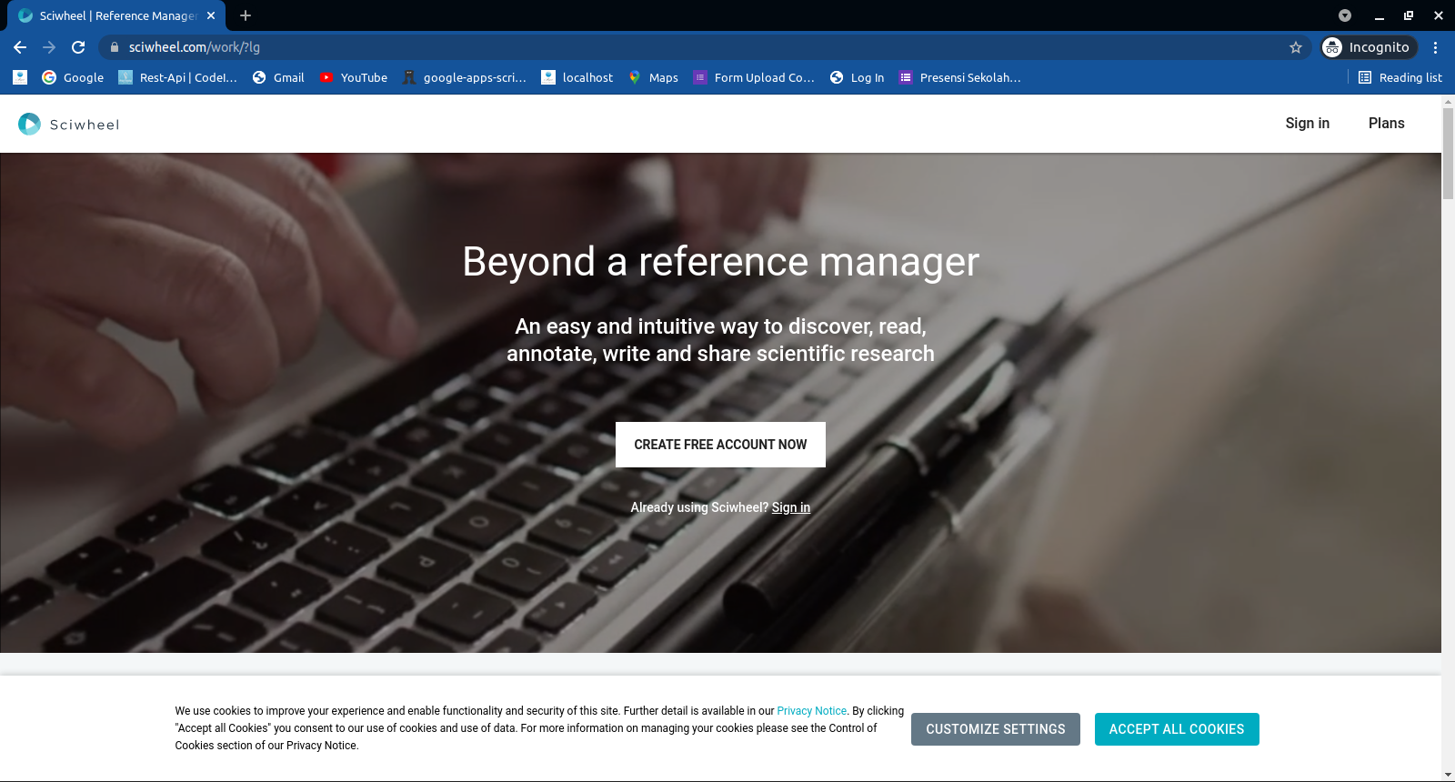Viewport: 1455px width, 782px height.
Task: Bookmark this page with the star icon
Action: click(x=1296, y=47)
